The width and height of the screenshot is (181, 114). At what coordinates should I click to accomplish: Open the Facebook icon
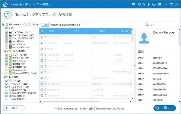pos(149,5)
